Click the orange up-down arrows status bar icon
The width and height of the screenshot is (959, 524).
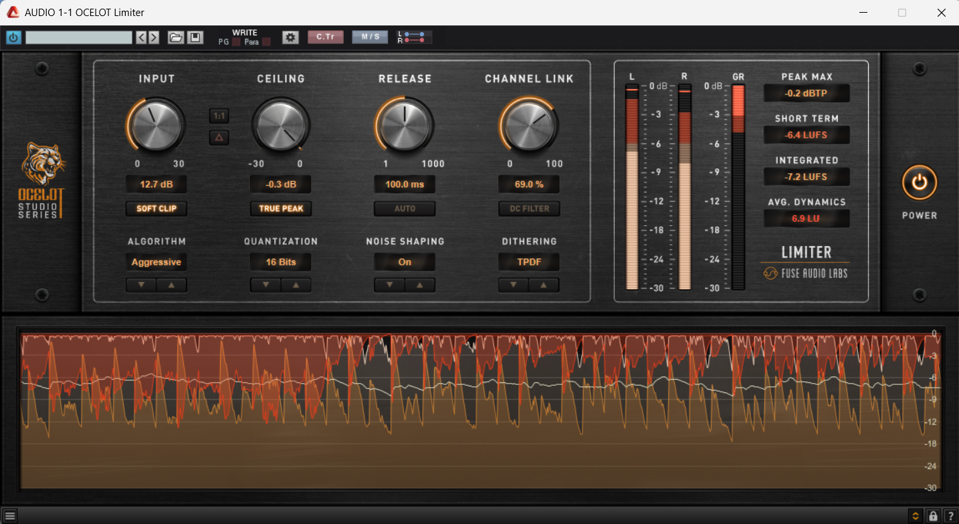point(915,516)
